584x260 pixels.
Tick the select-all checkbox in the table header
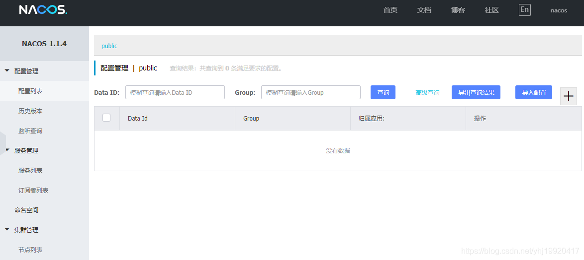[106, 118]
